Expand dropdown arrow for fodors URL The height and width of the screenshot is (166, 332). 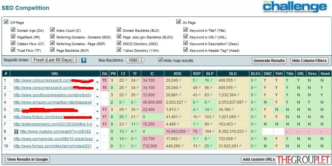point(97,118)
